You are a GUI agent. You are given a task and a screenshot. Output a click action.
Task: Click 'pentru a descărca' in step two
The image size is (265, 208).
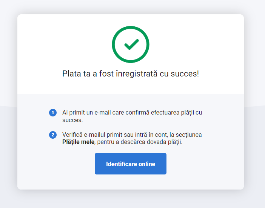[x=121, y=142]
